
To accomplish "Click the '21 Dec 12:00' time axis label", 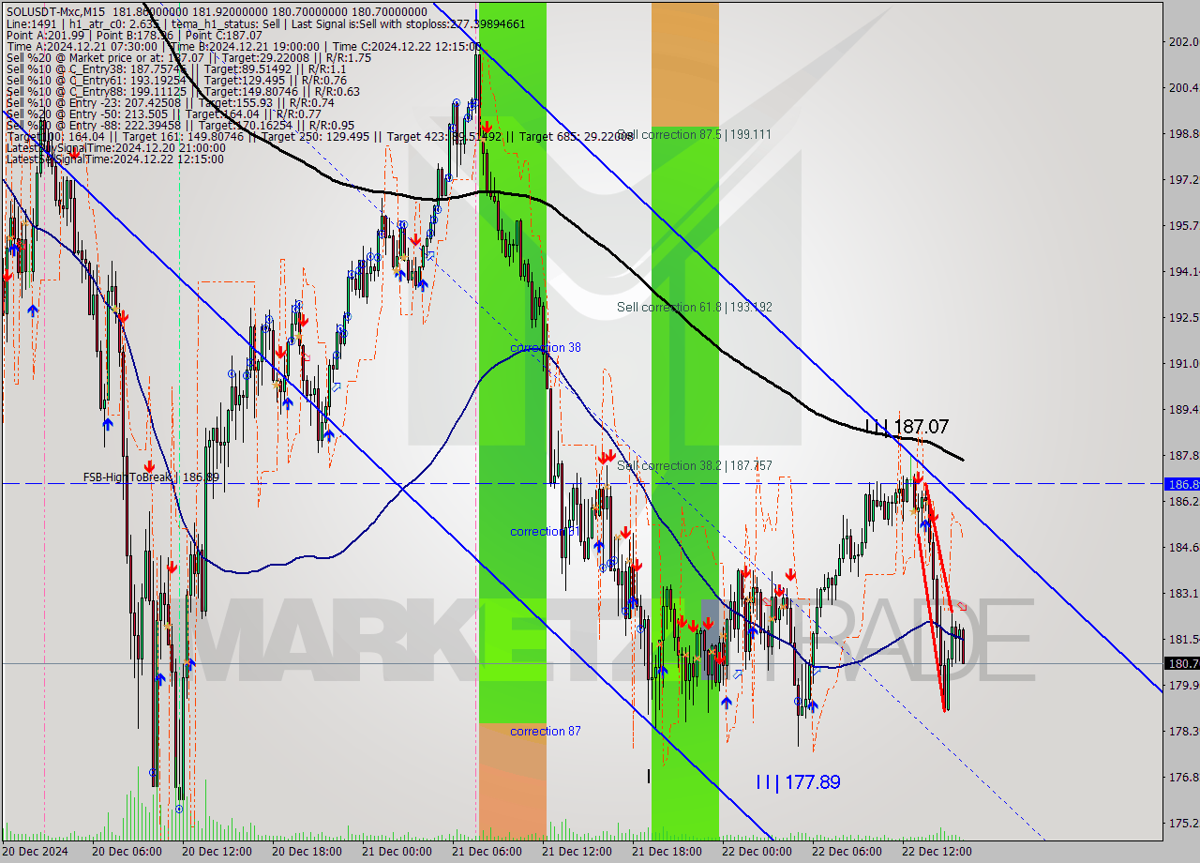I will coord(577,851).
